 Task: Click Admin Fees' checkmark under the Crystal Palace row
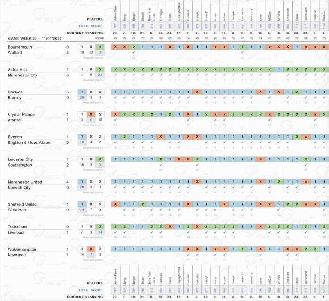tap(115, 120)
